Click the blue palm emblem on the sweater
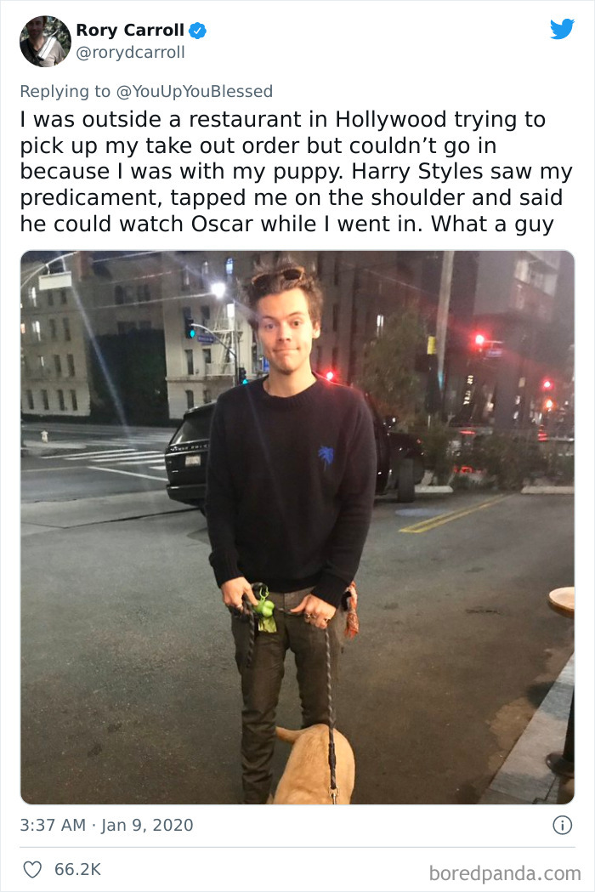 click(x=326, y=457)
